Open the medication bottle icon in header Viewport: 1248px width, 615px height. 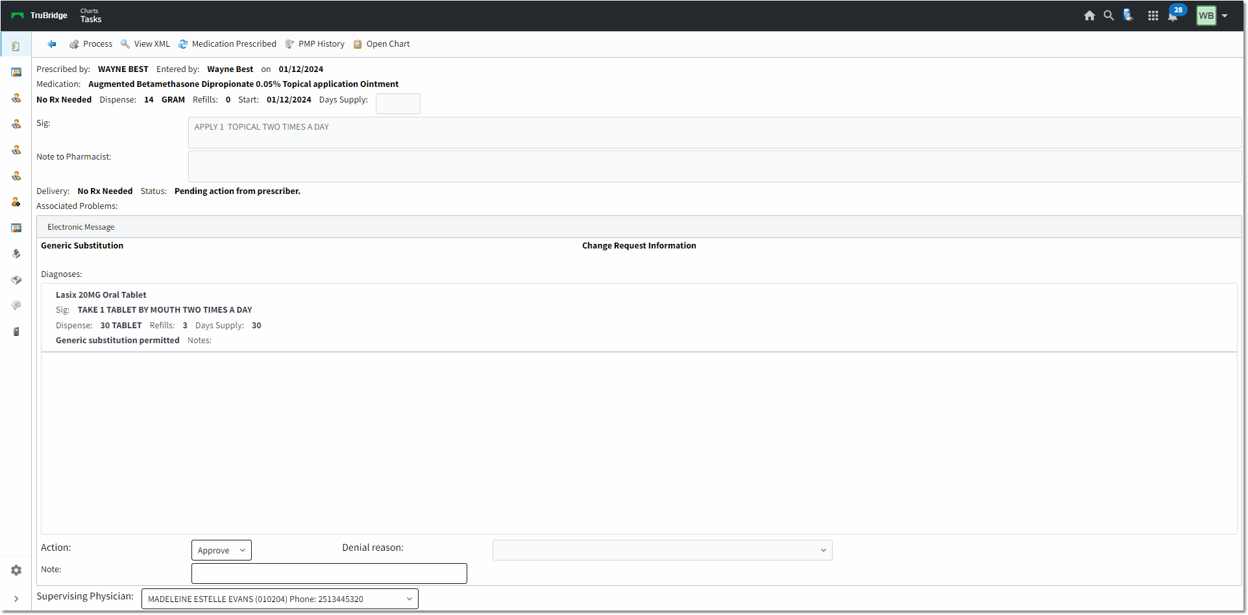(x=1129, y=16)
